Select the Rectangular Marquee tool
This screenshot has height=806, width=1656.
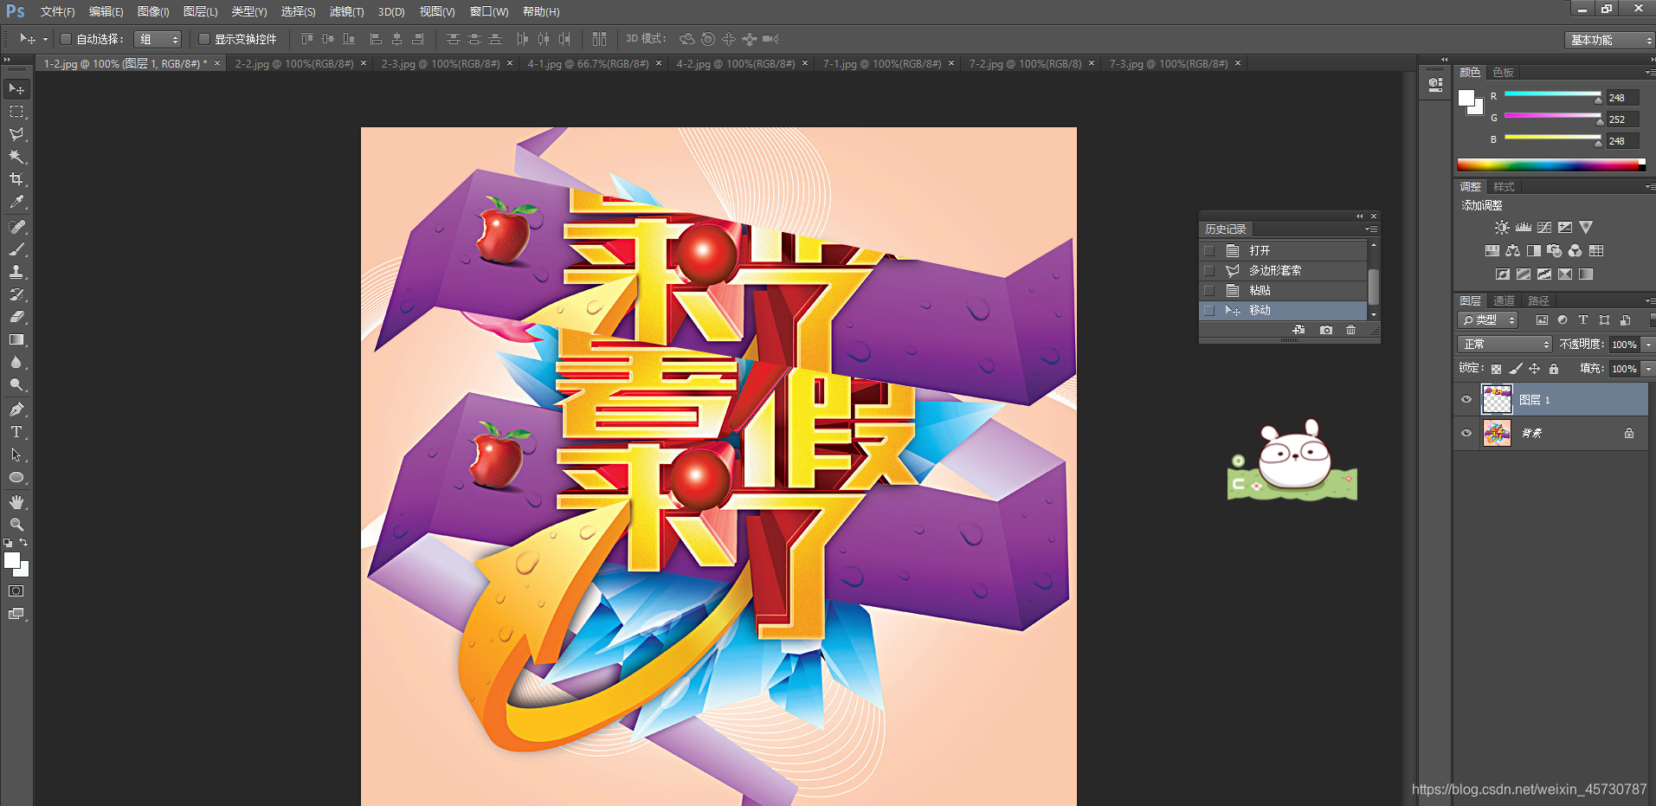click(x=16, y=112)
